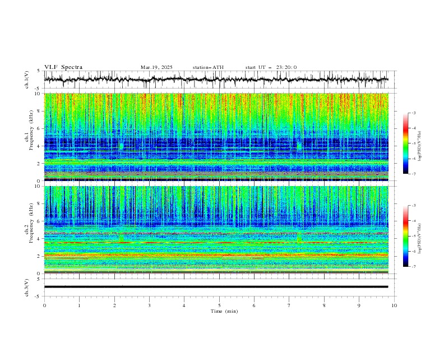Click the ch.1 voltage waveform trace
This screenshot has height=343, width=444.
216,80
